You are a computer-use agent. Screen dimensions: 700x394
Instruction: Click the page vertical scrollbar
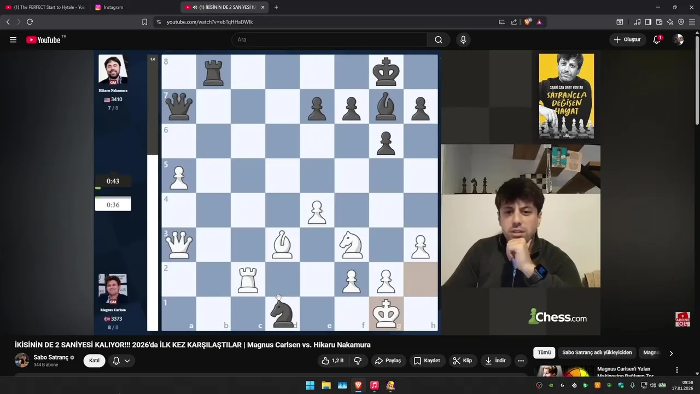click(697, 81)
